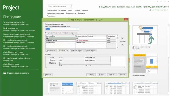Click the Справка button
The height and width of the screenshot is (96, 170).
coord(48,75)
